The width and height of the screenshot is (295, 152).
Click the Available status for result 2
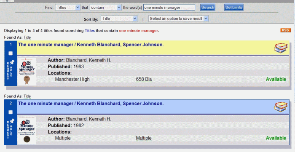[276, 138]
